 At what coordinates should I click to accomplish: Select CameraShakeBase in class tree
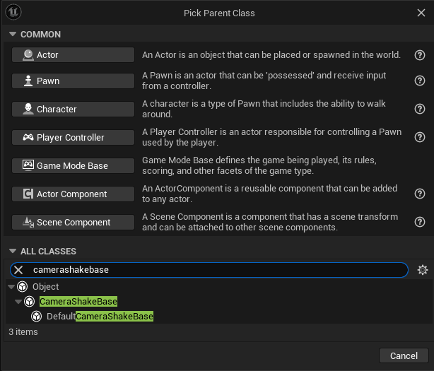[78, 301]
